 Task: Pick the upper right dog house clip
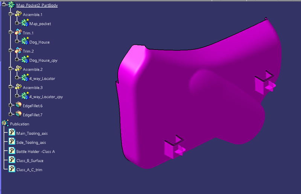[265, 83]
